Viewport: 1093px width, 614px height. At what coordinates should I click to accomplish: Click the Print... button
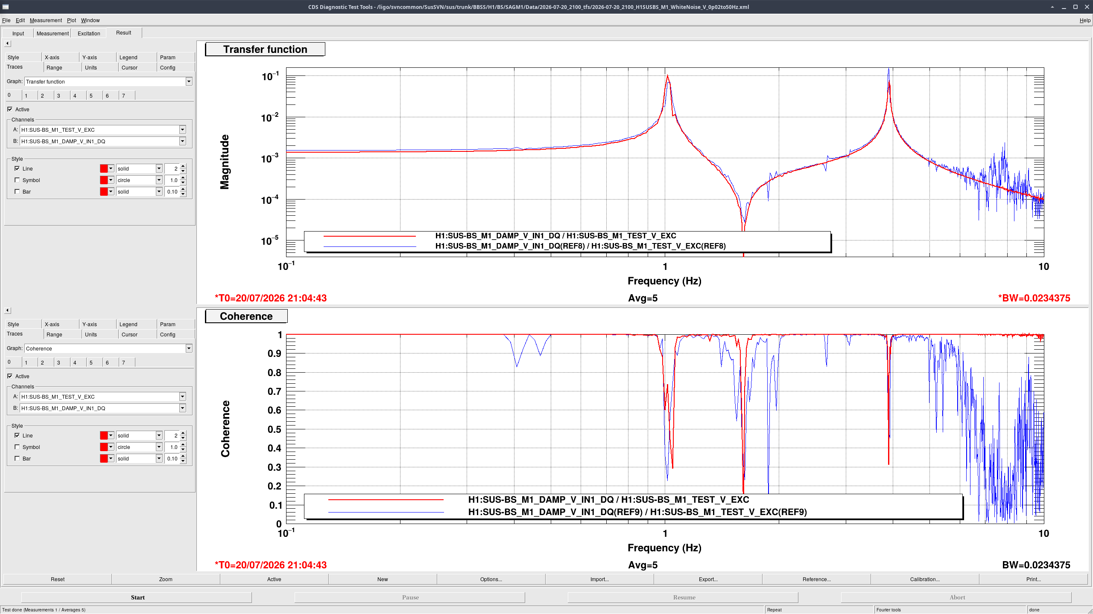pos(1033,579)
